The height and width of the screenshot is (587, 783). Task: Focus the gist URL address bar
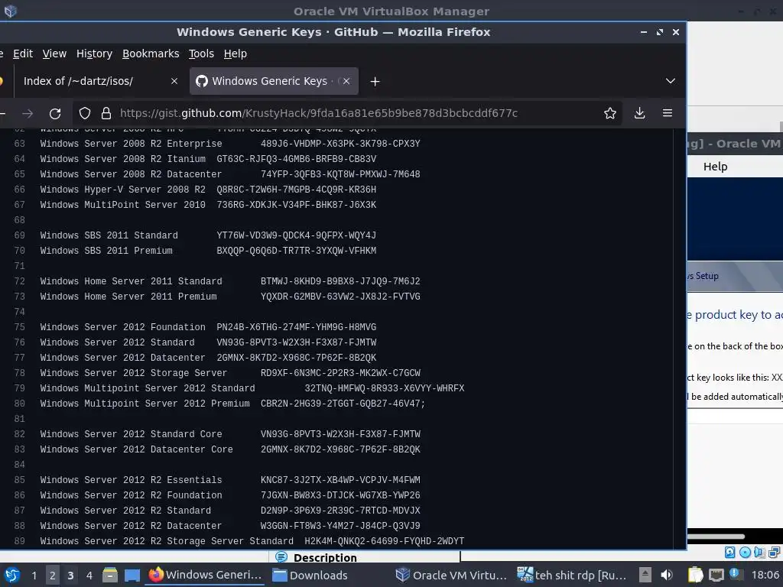[349, 113]
